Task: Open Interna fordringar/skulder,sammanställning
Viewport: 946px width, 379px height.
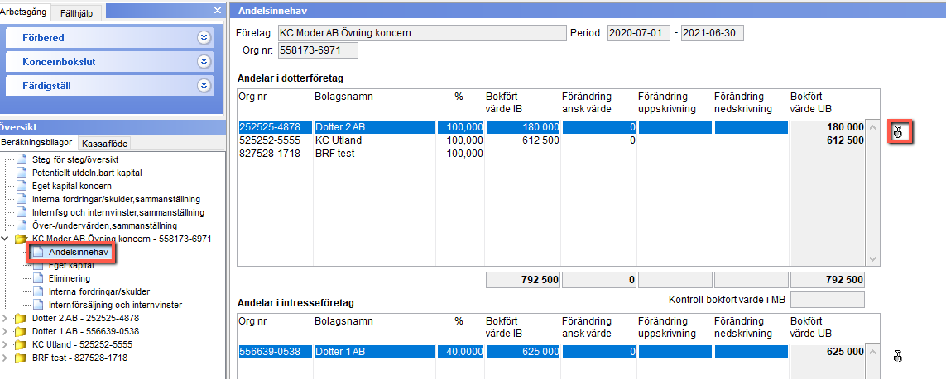Action: click(x=116, y=199)
